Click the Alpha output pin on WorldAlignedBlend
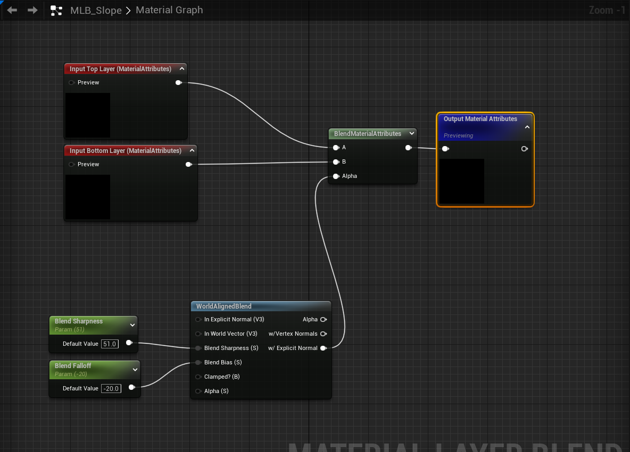 324,319
